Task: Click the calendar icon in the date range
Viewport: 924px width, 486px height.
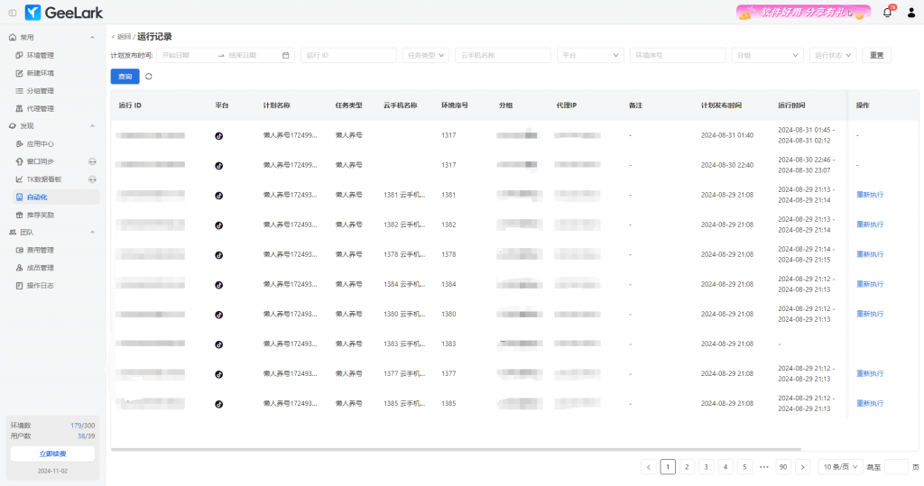Action: pyautogui.click(x=286, y=55)
